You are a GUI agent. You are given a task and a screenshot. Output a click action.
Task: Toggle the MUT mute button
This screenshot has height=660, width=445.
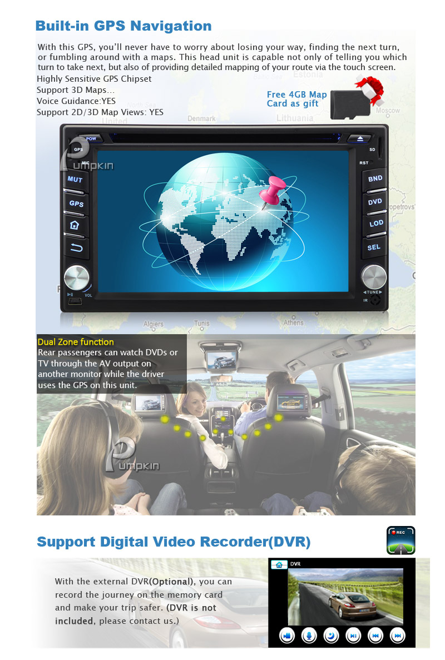click(76, 179)
